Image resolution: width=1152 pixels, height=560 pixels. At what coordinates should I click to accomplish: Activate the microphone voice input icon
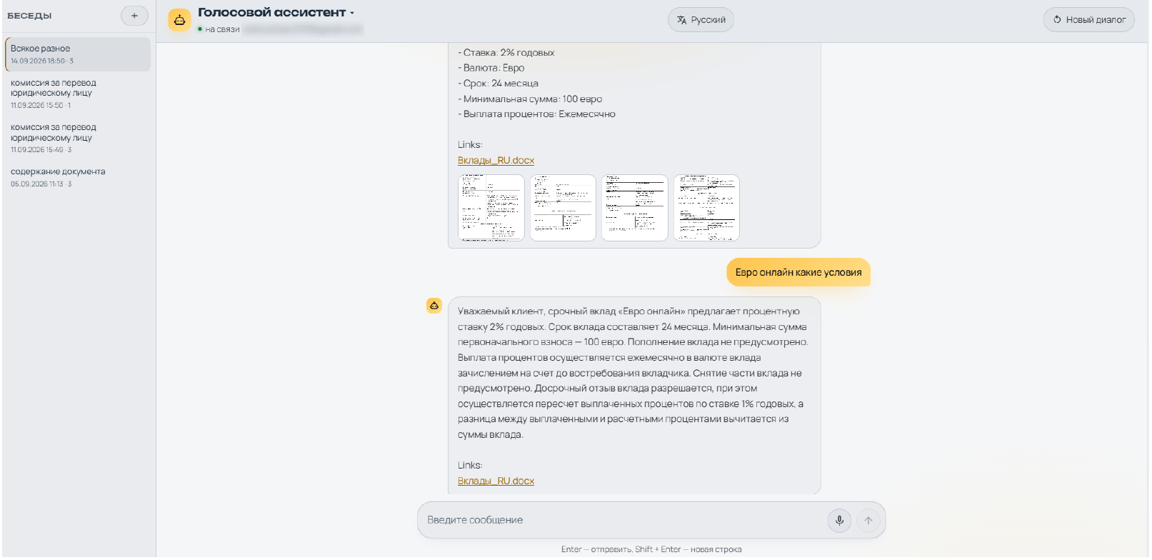click(839, 521)
